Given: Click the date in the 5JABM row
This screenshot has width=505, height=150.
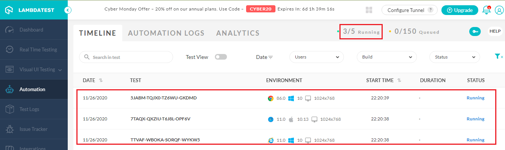Looking at the screenshot, I should (x=95, y=98).
